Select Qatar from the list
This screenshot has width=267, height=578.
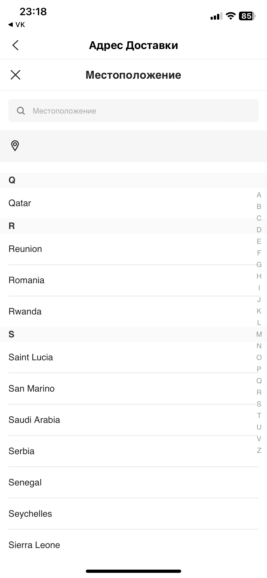coord(20,203)
